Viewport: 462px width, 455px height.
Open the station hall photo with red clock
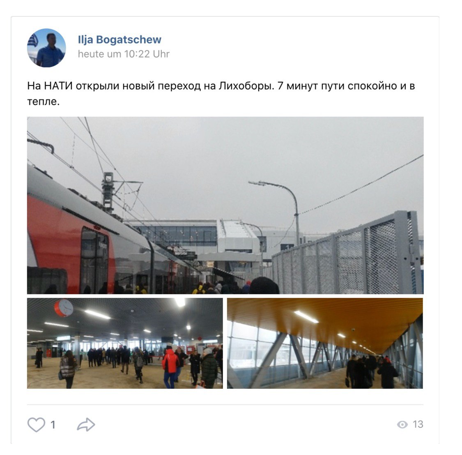(x=125, y=343)
